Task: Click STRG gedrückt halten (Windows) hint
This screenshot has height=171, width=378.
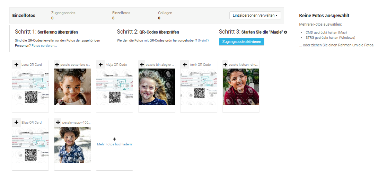Action: tap(330, 38)
